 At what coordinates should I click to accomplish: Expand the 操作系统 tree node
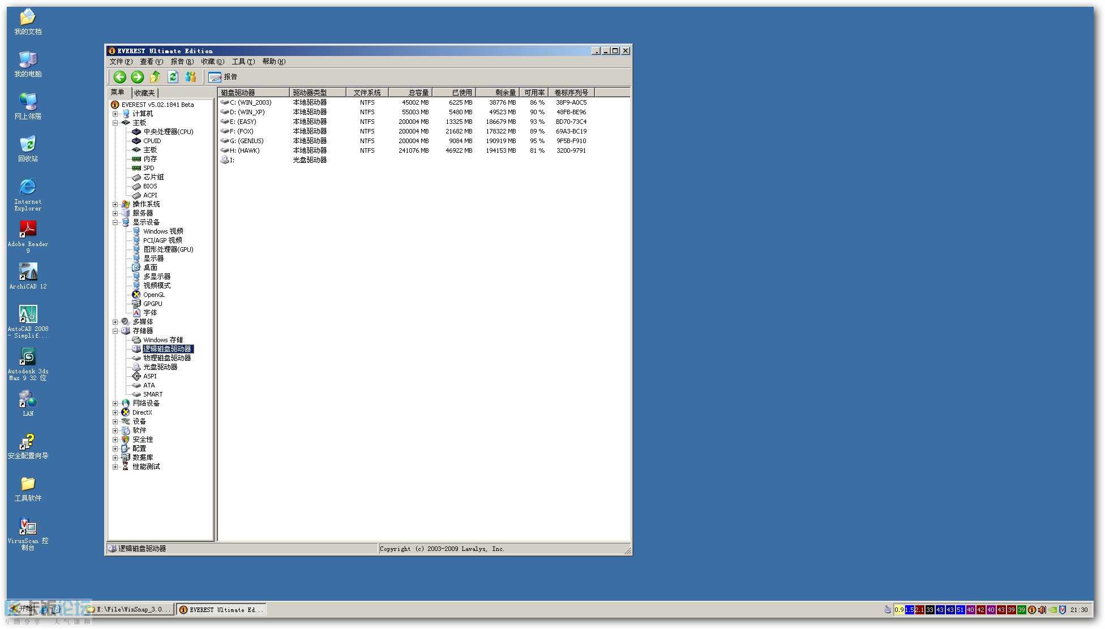pos(115,204)
